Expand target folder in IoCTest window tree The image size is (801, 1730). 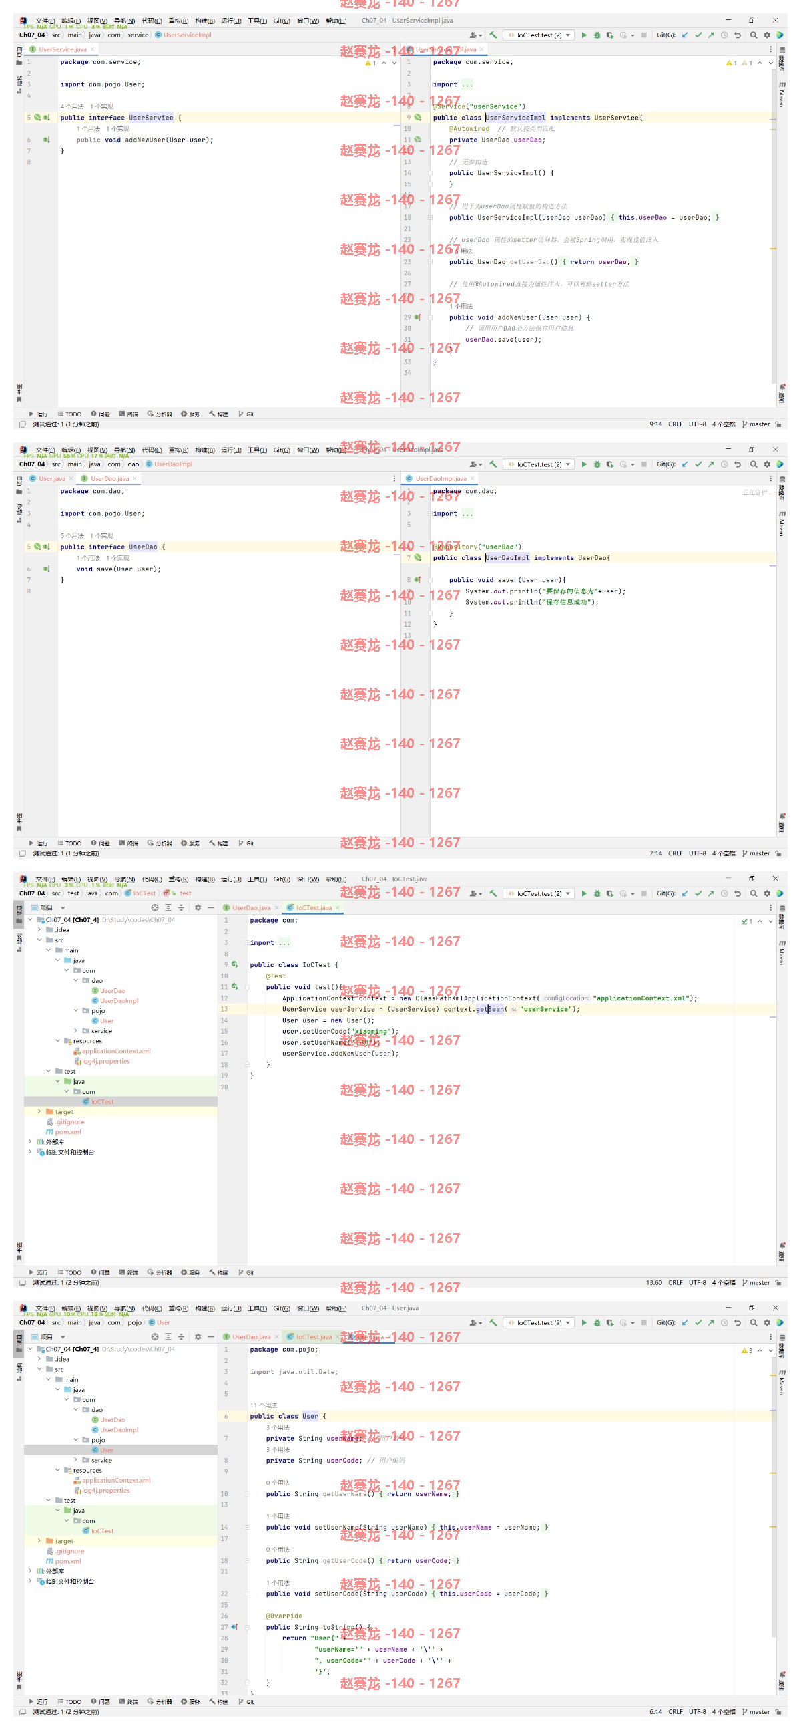point(39,1111)
